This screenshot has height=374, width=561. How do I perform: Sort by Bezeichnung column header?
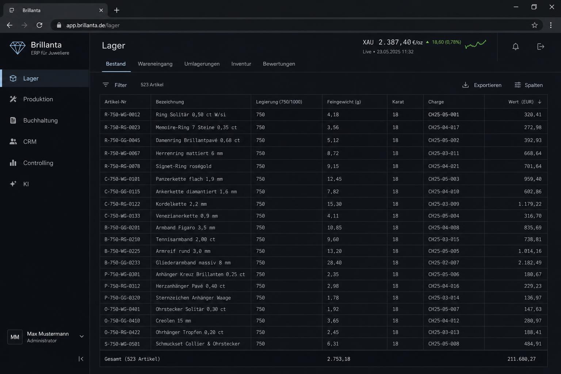coord(170,102)
